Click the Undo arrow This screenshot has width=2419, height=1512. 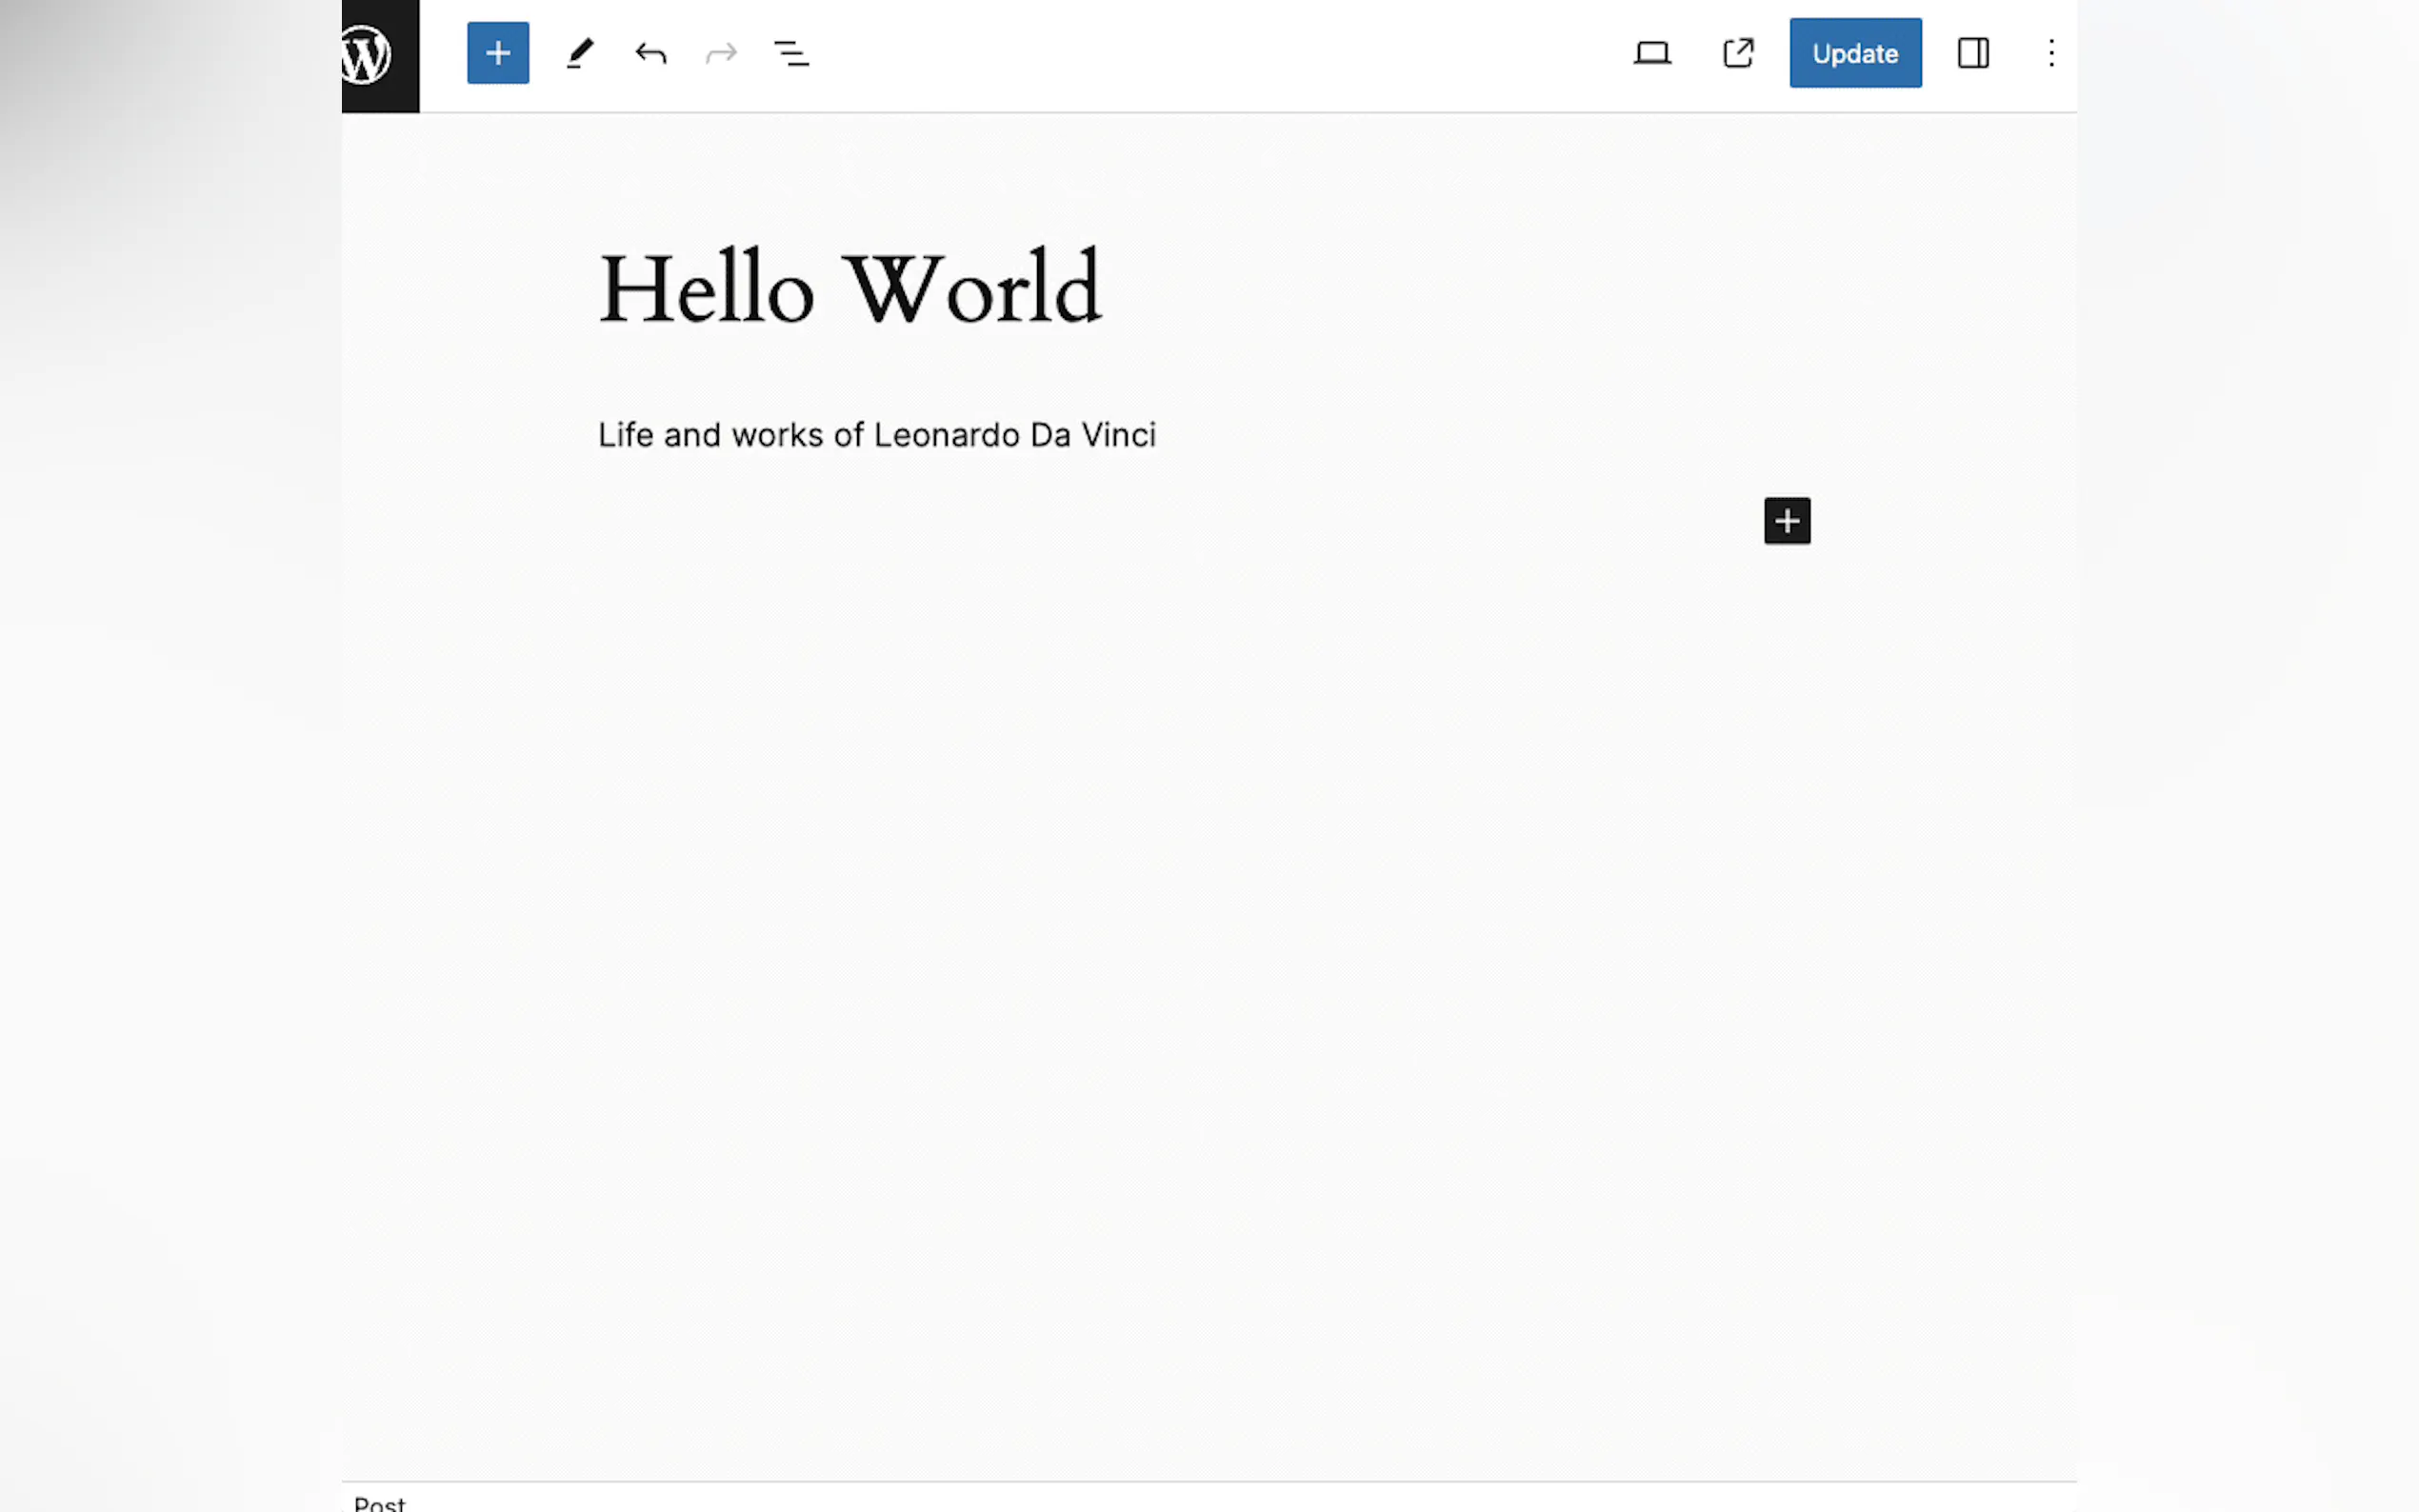tap(650, 53)
